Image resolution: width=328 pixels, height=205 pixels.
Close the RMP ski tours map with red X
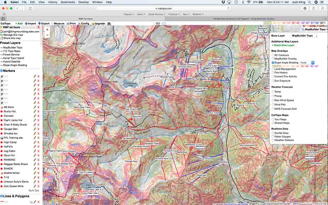pyautogui.click(x=38, y=27)
